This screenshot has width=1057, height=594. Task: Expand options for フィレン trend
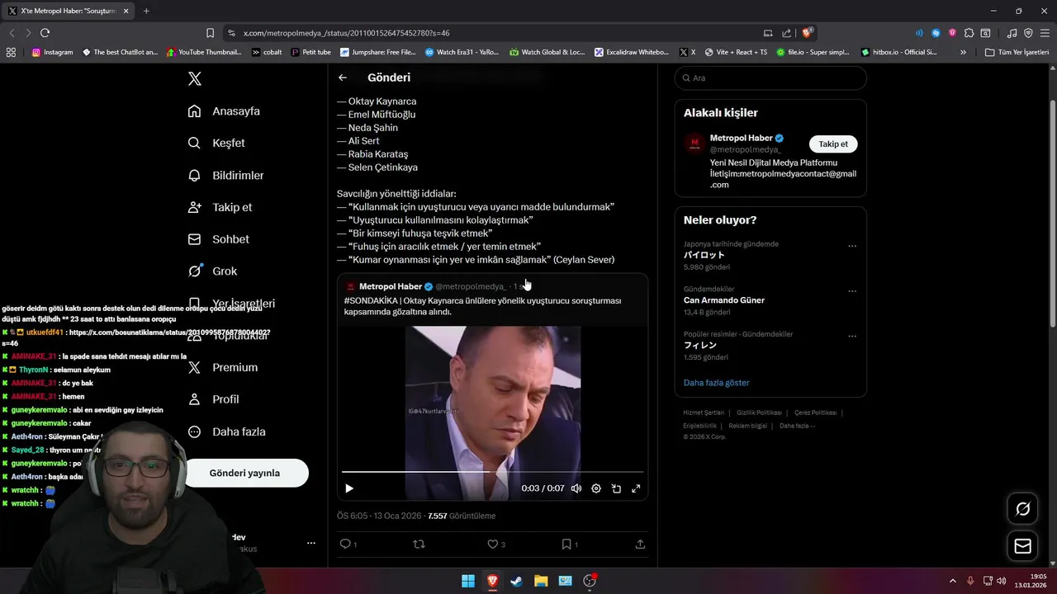[x=852, y=337]
